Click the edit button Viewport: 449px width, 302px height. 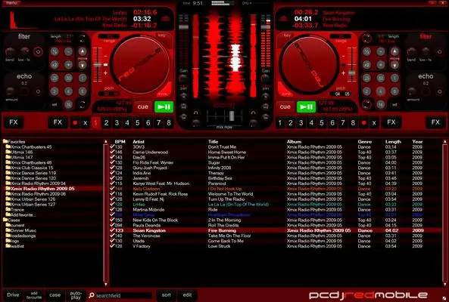[x=187, y=295]
